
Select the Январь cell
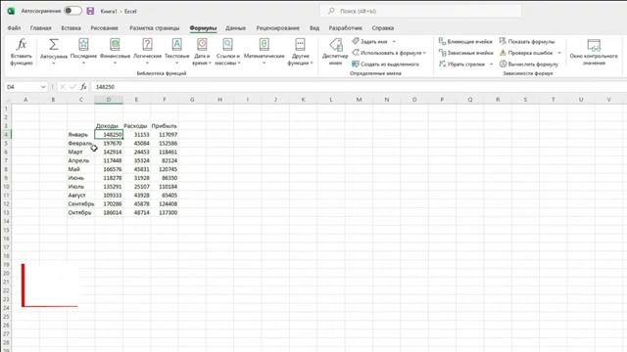(x=80, y=135)
